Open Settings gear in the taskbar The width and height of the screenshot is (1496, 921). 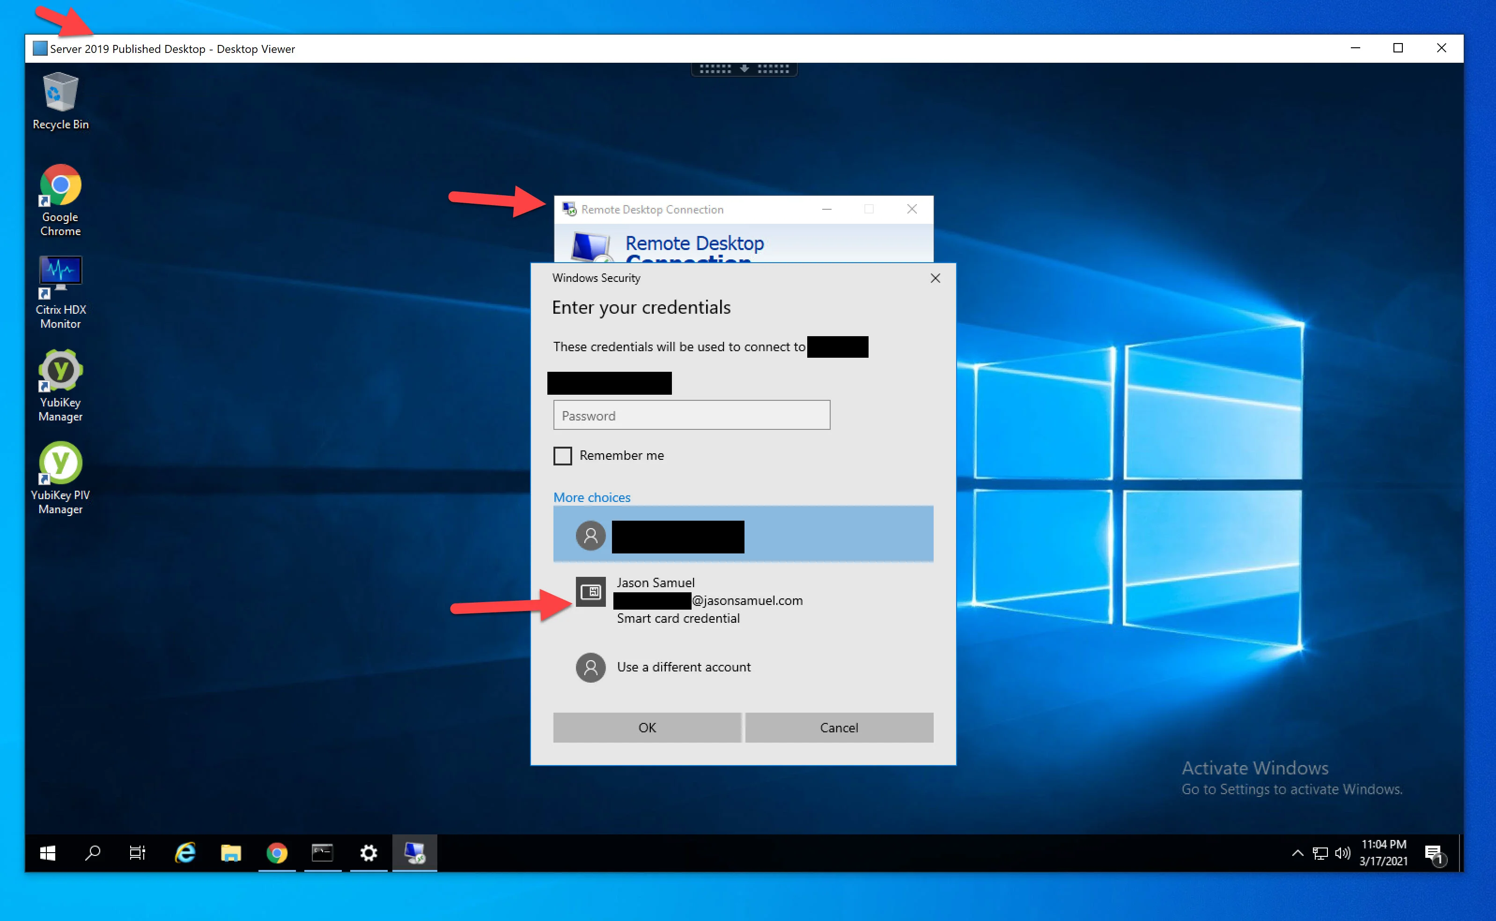pos(368,853)
